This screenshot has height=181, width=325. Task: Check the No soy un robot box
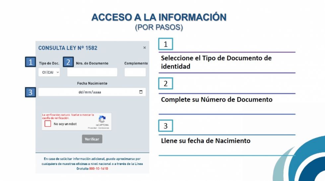48,124
